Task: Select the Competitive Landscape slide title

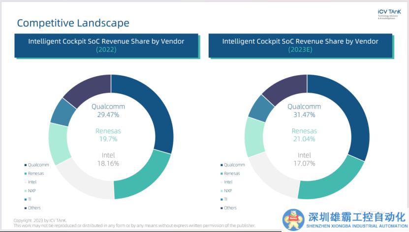Action: point(73,23)
